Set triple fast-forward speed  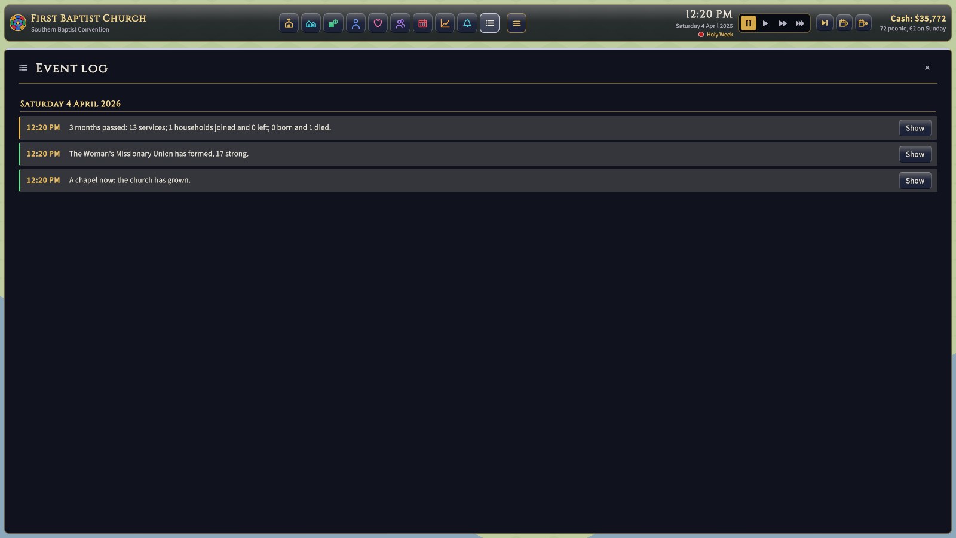point(800,23)
